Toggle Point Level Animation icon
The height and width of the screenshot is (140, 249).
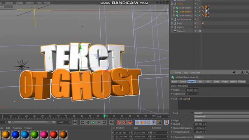click(159, 122)
